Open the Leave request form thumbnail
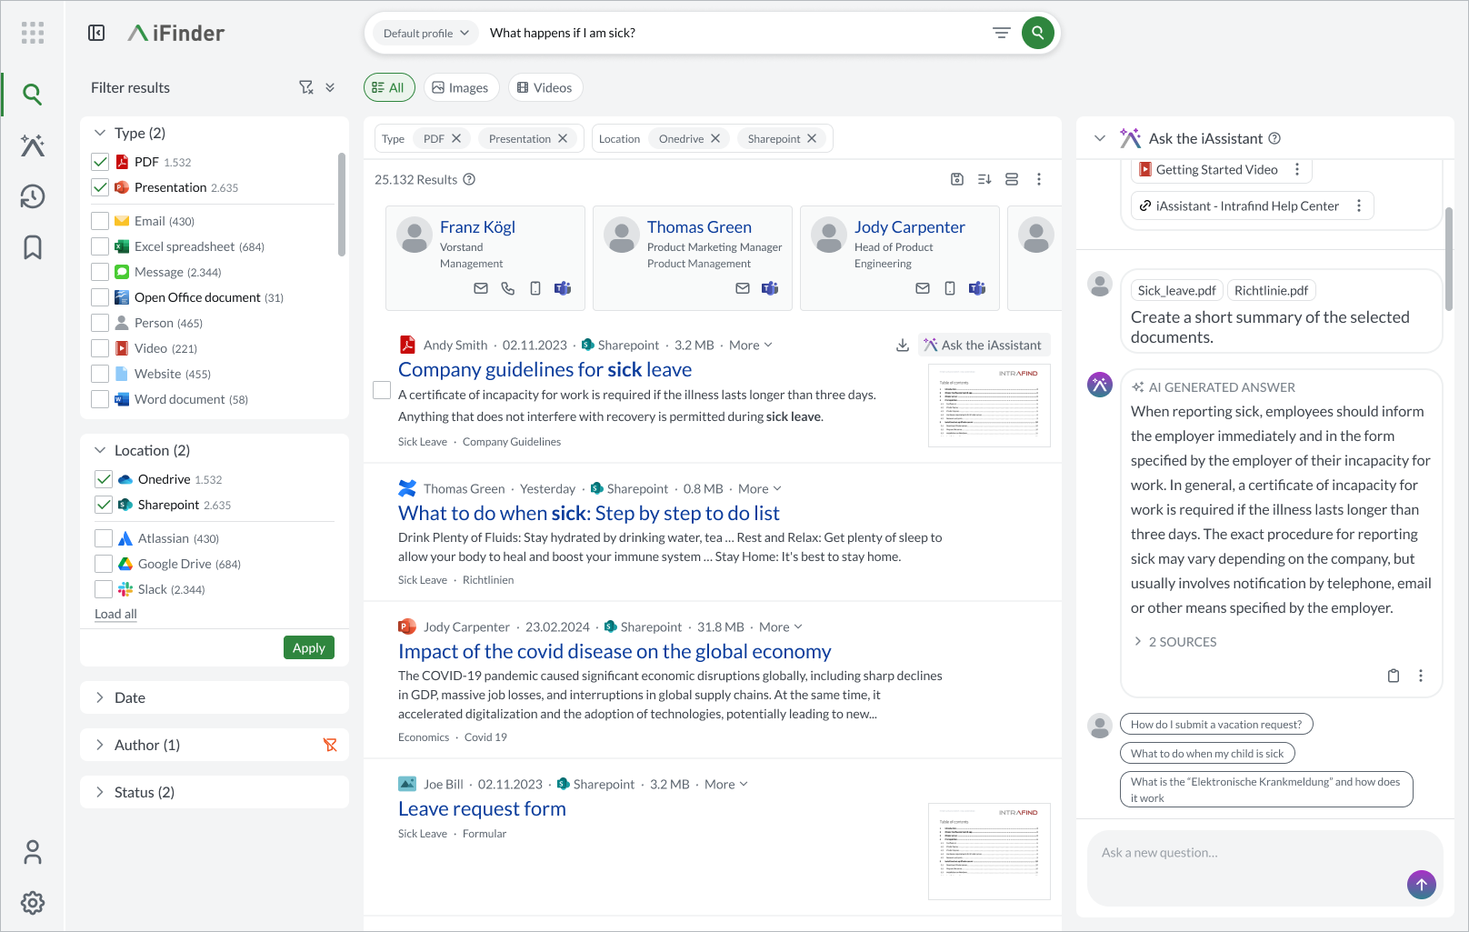 [x=989, y=852]
